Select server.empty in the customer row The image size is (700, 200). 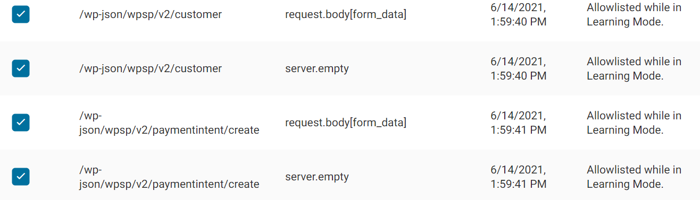pyautogui.click(x=317, y=68)
